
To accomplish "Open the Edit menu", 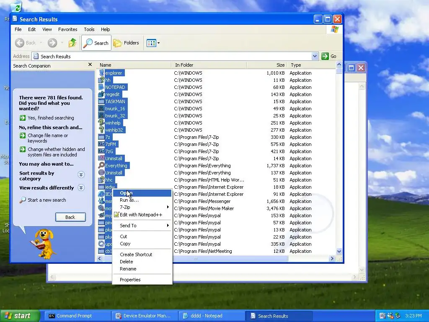I will coord(32,29).
